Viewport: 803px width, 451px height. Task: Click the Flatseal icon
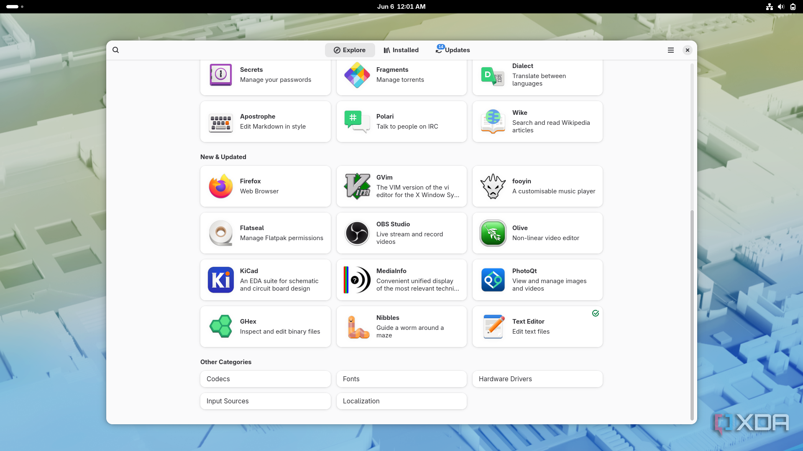tap(221, 233)
